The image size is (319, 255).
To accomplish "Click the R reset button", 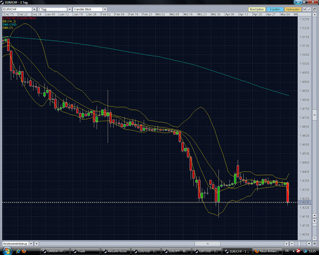I will (315, 243).
